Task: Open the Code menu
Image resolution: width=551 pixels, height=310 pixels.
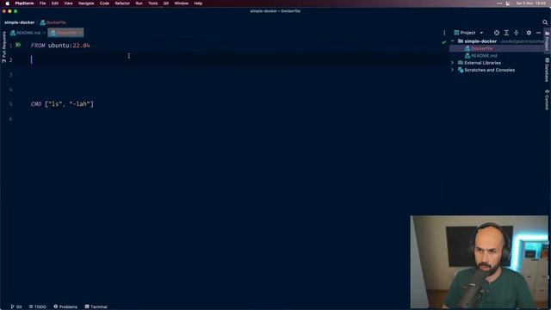Action: pos(104,3)
